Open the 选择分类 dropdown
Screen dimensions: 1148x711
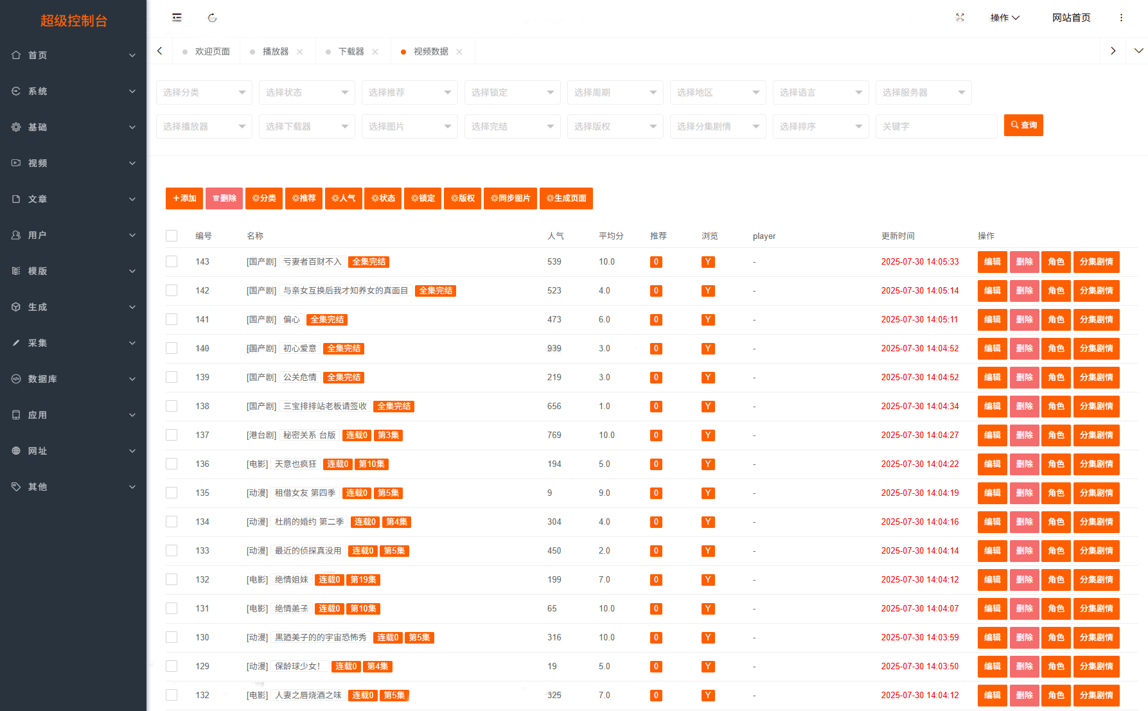(x=204, y=92)
